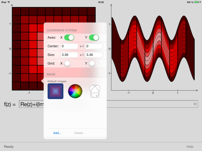
Task: Edit the Center imaginary part field
Action: 94,46
